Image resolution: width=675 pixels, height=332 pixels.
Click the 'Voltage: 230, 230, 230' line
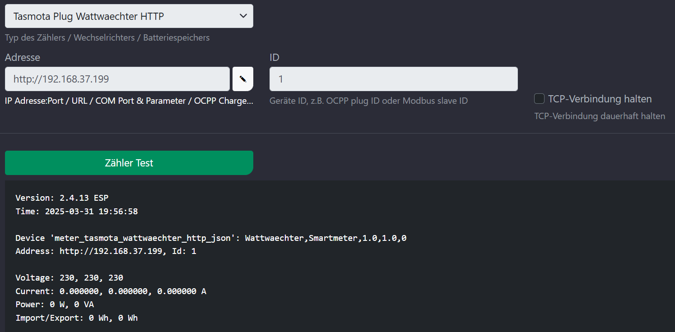point(70,278)
